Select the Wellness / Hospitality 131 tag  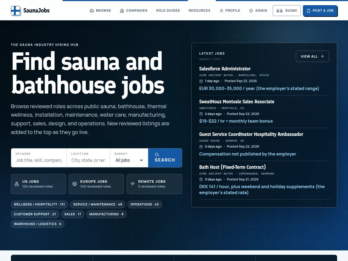(x=39, y=204)
